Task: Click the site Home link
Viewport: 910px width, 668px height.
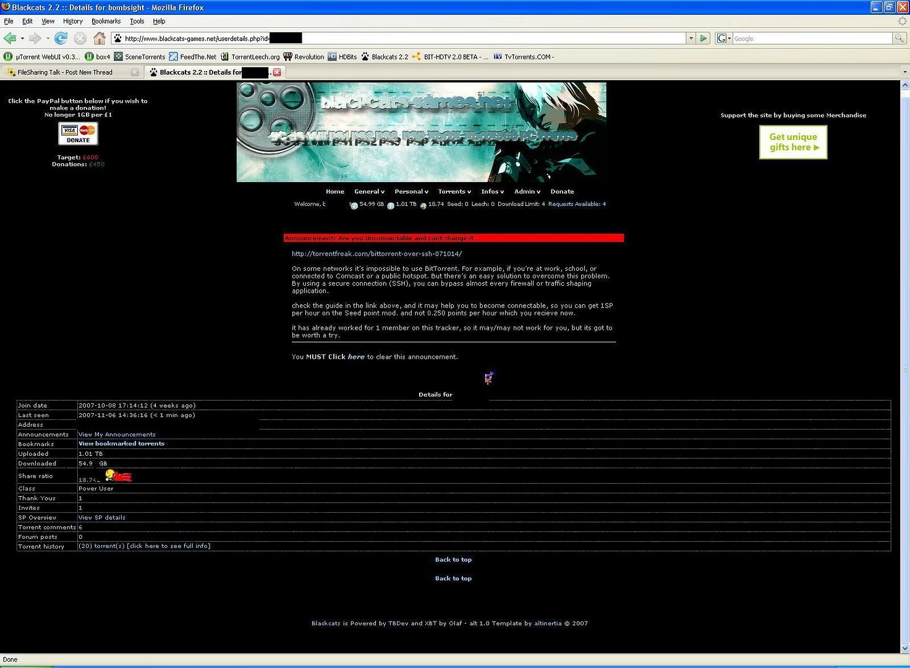Action: tap(335, 192)
